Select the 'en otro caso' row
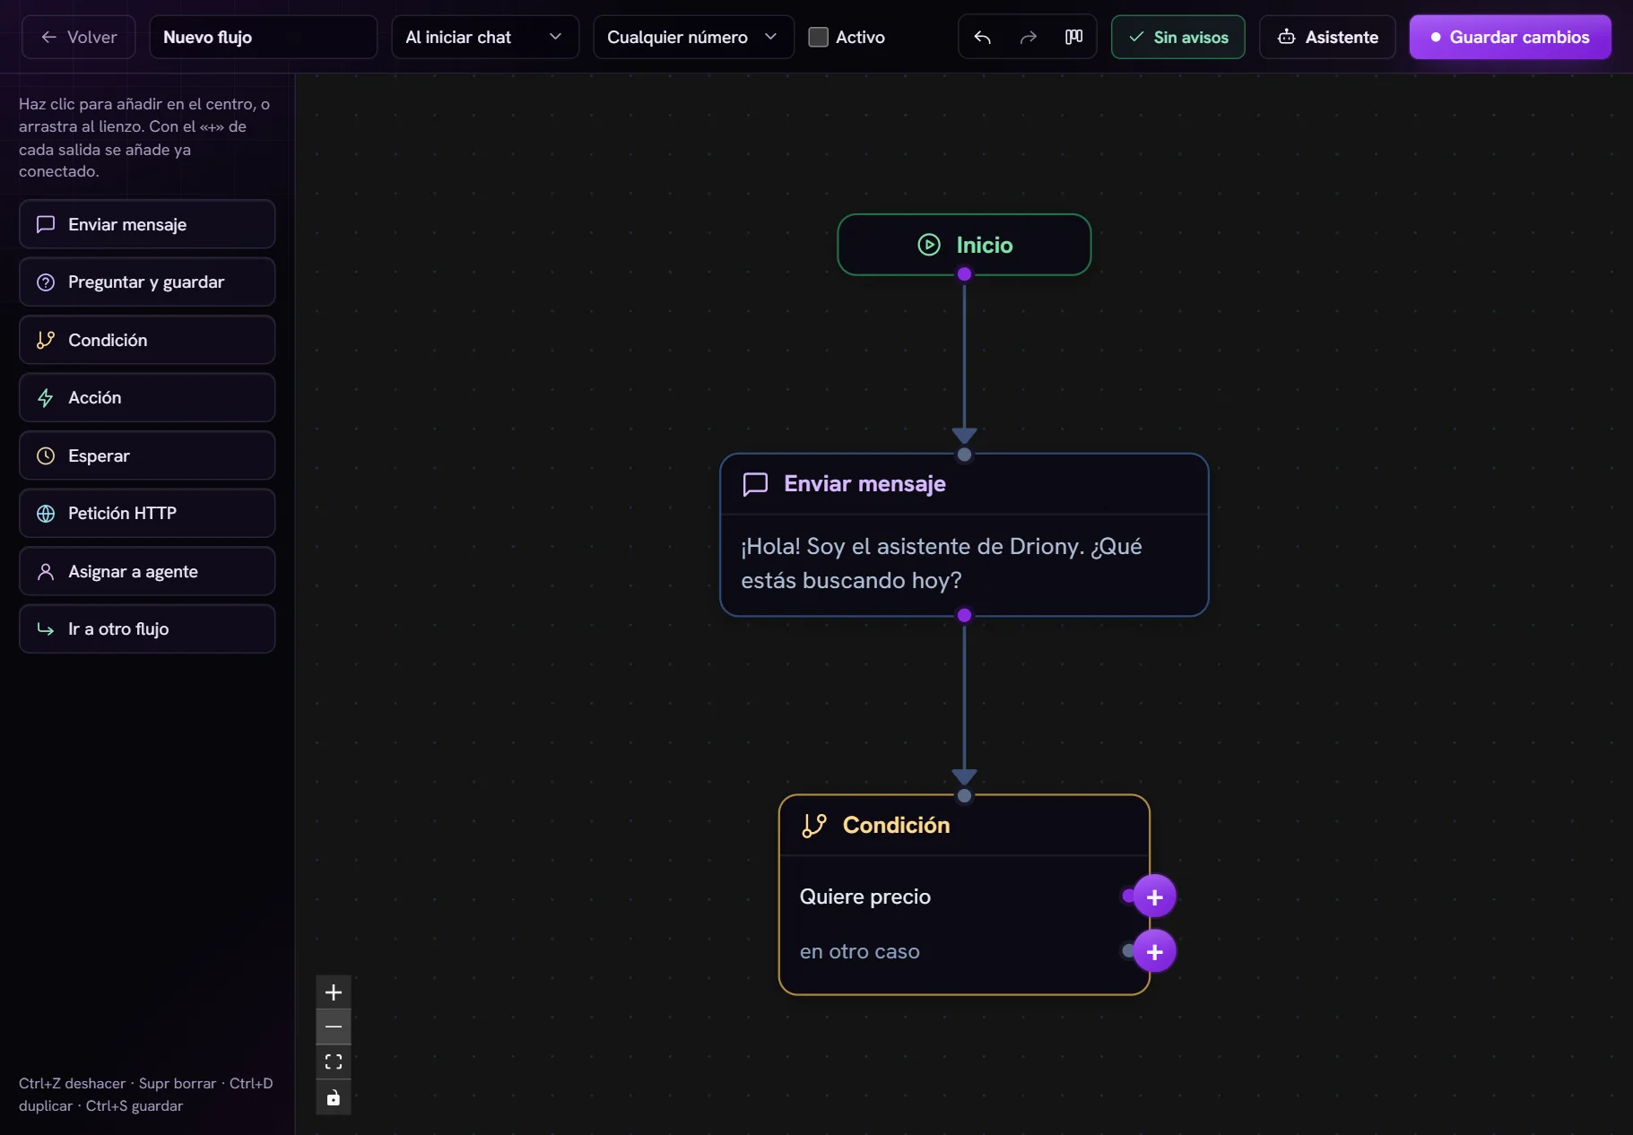Image resolution: width=1633 pixels, height=1135 pixels. [x=964, y=951]
